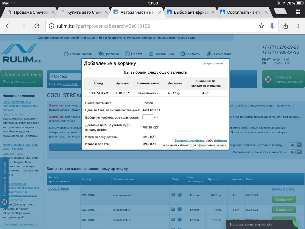Bookmark this page with the star
Viewport: 305px width, 229px height.
coord(262,26)
